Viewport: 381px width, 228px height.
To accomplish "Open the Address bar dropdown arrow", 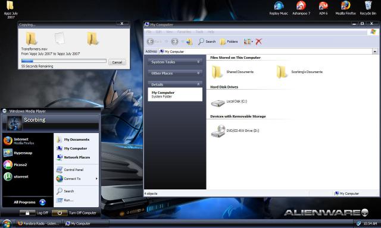I will point(375,52).
